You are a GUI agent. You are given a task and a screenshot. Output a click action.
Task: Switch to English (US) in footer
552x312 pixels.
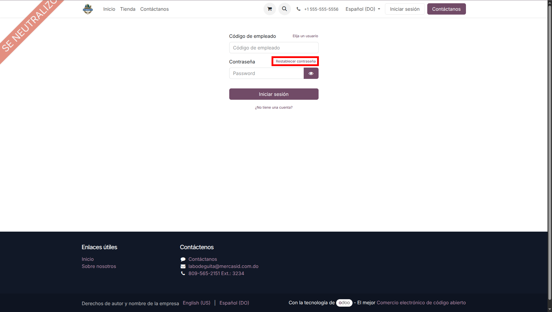tap(197, 303)
